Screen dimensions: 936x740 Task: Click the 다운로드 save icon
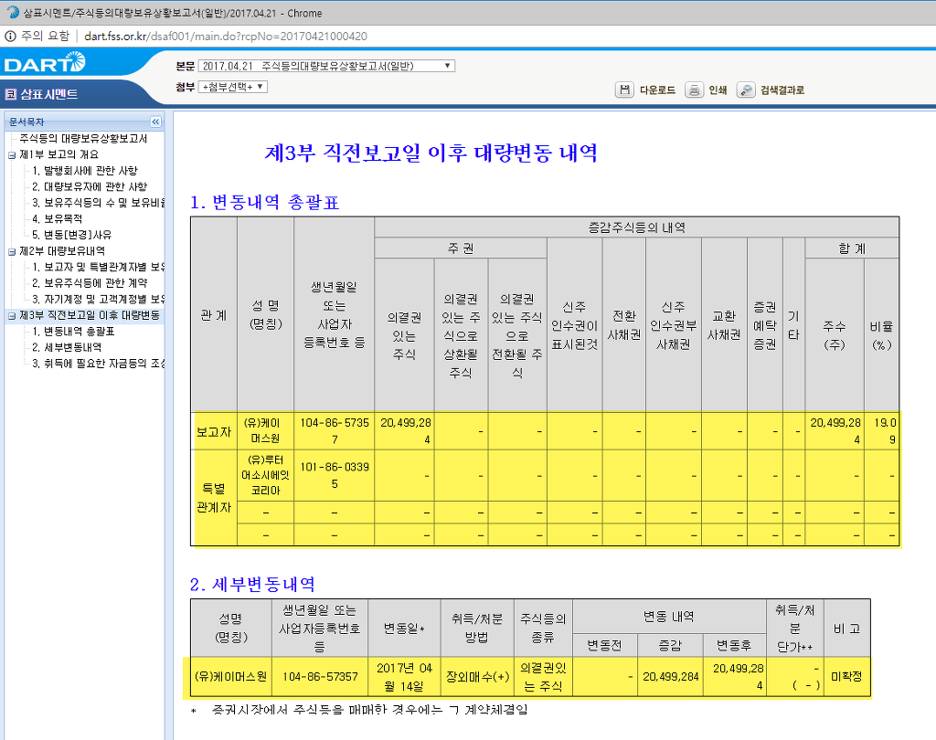click(626, 90)
